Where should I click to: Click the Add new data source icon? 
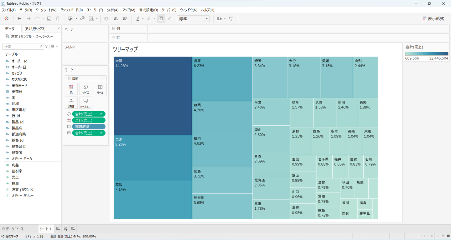pyautogui.click(x=58, y=19)
